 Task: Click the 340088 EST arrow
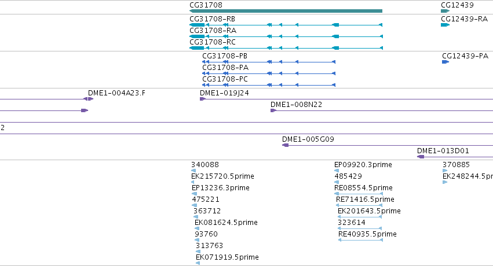point(193,171)
